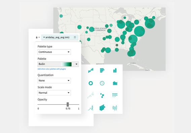Pick the hexagonal binning chart icon

pyautogui.click(x=102, y=108)
